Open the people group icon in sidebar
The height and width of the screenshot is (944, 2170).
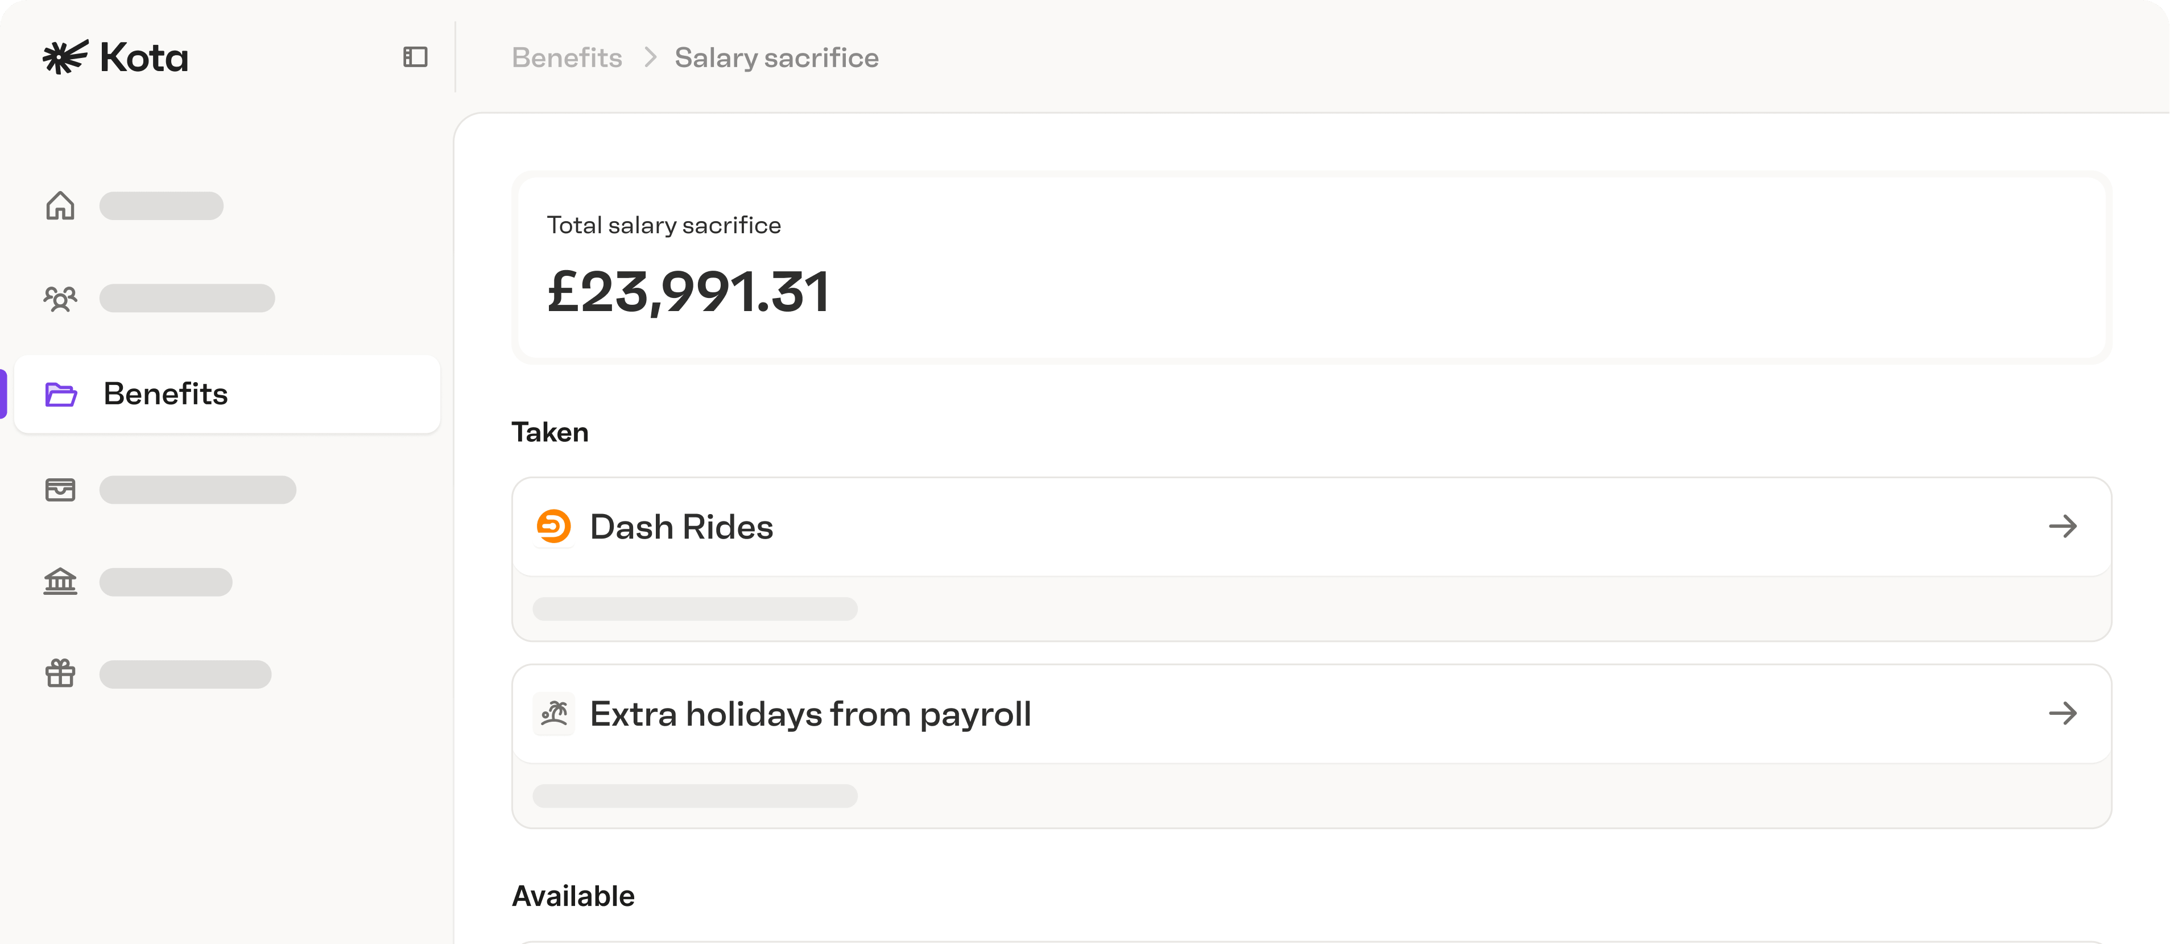click(x=61, y=298)
